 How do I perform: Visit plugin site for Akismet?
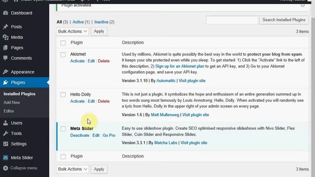coord(192,81)
